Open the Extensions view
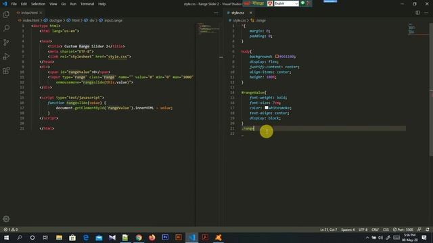433x243 pixels. (6, 70)
